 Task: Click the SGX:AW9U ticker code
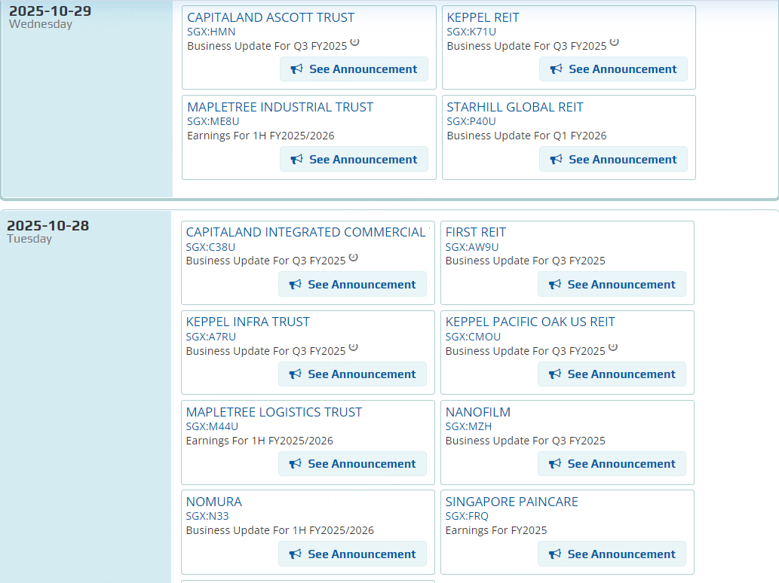click(472, 247)
